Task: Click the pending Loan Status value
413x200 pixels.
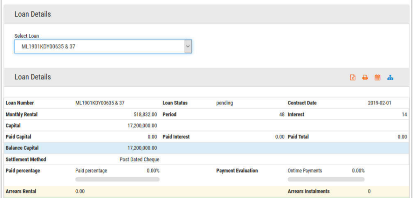Action: coord(224,103)
